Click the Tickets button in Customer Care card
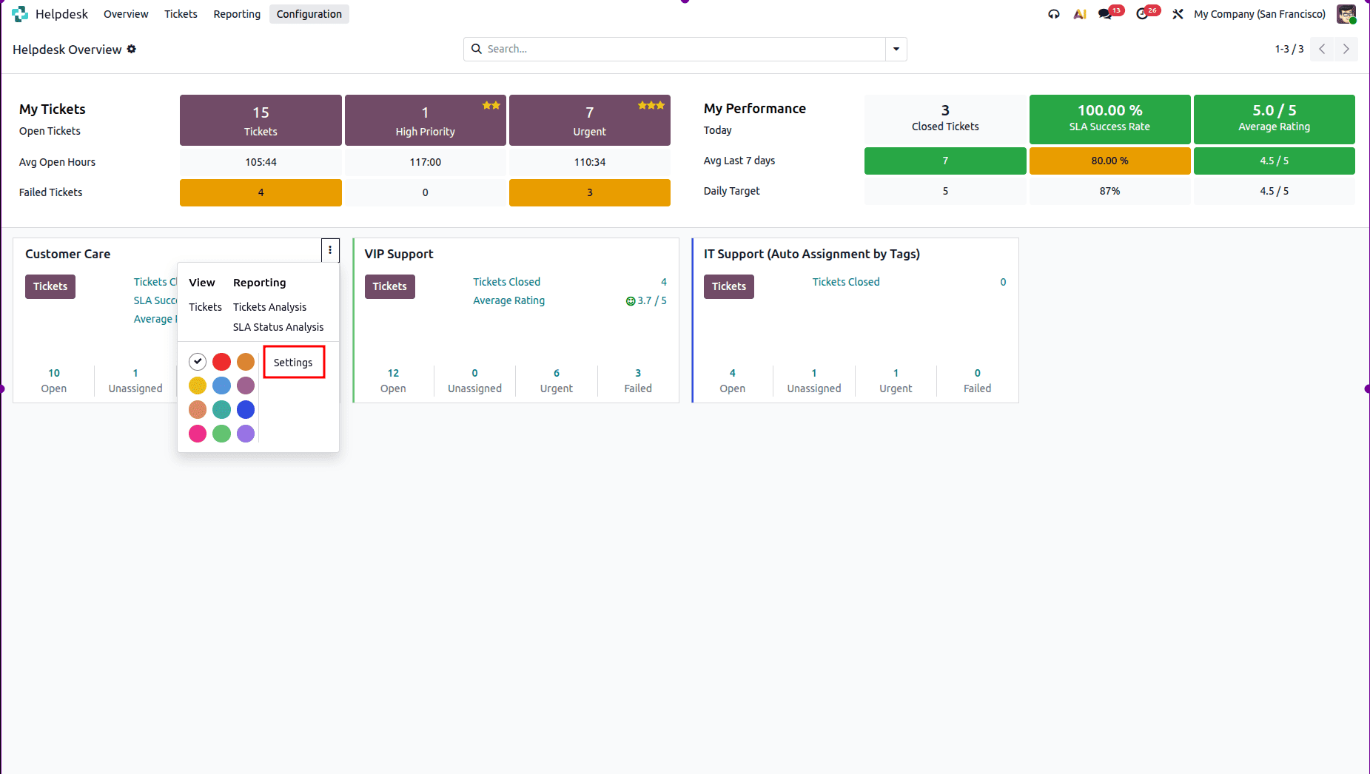Viewport: 1370px width, 774px height. pos(50,286)
